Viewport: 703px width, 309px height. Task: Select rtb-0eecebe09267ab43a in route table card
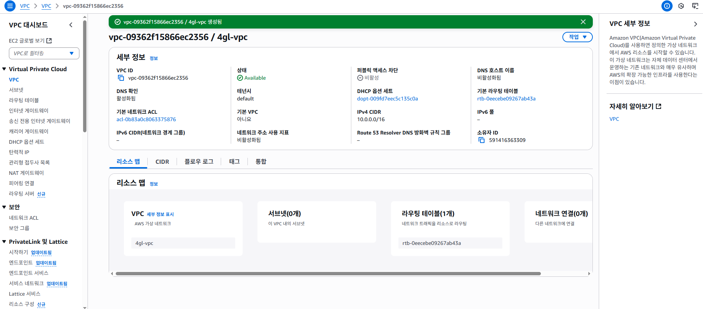[450, 243]
